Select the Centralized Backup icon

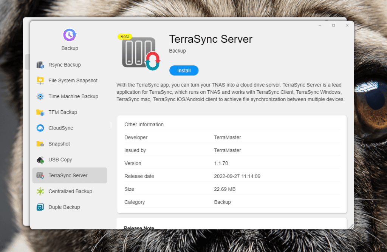tap(40, 191)
